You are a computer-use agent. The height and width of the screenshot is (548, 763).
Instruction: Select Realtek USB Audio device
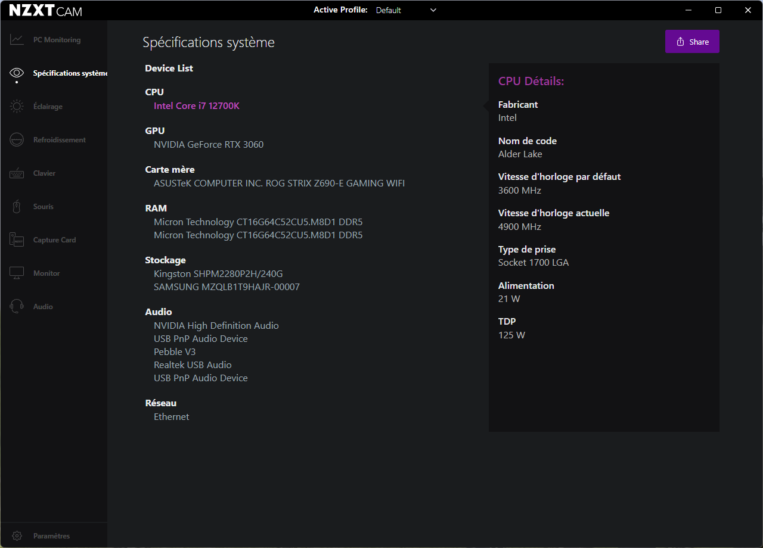coord(193,365)
